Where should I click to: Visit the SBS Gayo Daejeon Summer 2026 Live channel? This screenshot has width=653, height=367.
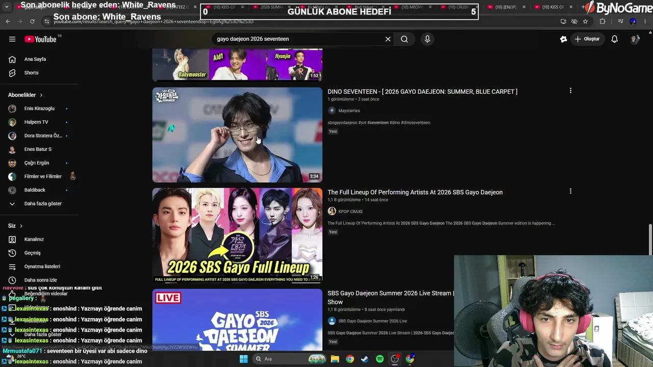point(372,321)
